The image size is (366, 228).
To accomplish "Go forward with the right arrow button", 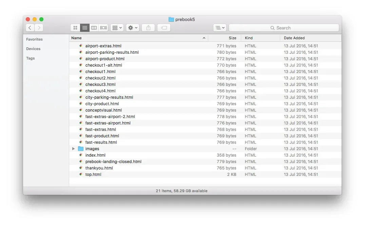I will coord(39,28).
